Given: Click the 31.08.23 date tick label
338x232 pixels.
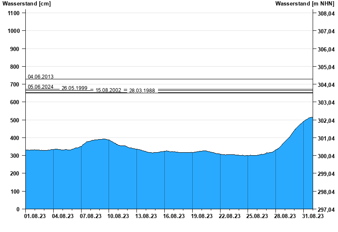Looking at the screenshot, I should point(313,216).
